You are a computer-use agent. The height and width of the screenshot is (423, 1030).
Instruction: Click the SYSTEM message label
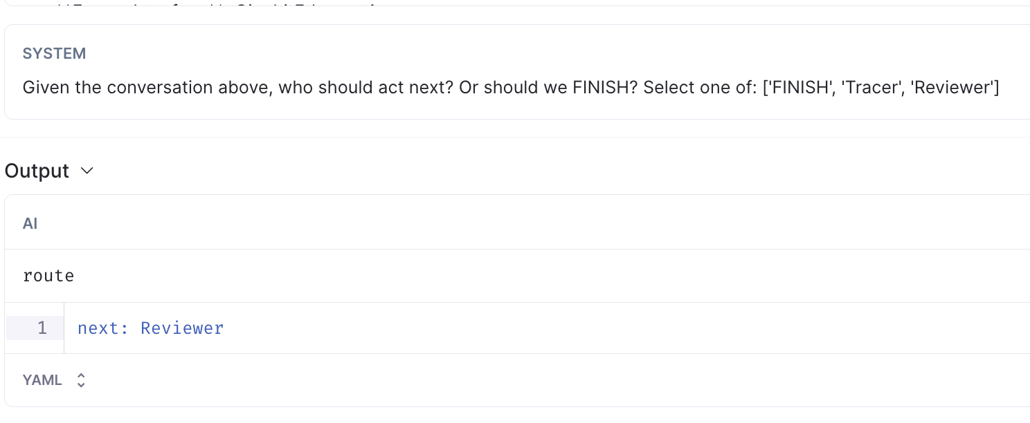54,54
